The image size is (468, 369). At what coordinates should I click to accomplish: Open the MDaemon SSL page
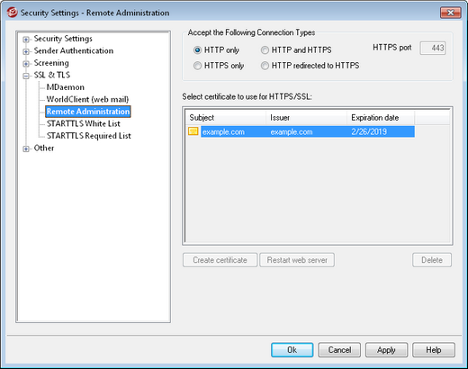[66, 87]
